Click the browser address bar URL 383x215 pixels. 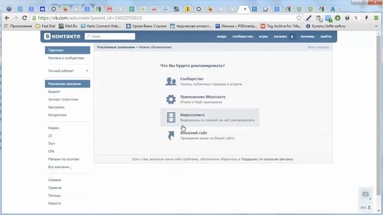coord(90,18)
